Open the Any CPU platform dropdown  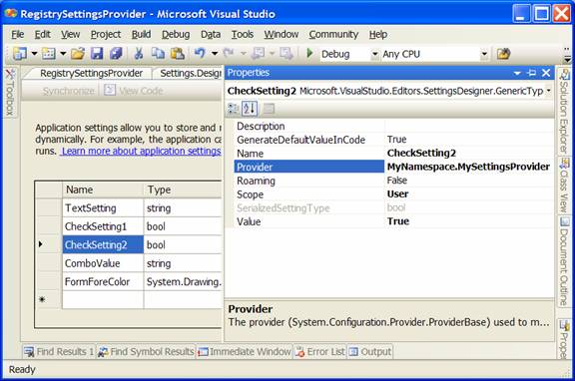click(x=484, y=54)
